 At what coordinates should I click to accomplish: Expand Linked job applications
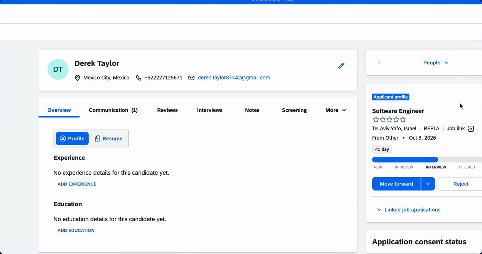pos(409,210)
